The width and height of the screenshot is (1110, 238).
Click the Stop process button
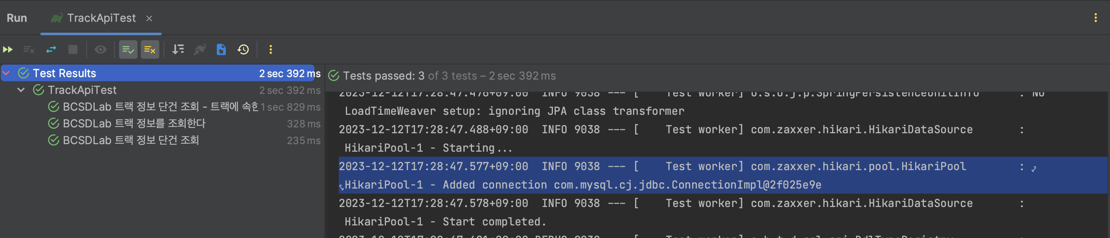pos(73,49)
